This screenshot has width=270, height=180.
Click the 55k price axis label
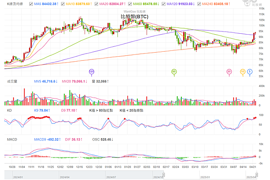(261, 76)
